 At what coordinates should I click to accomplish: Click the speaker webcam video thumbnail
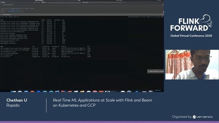coord(192,65)
